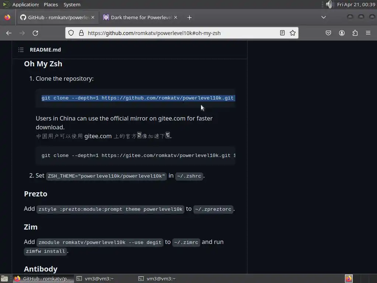
Task: Open the Places menu
Action: pos(51,4)
